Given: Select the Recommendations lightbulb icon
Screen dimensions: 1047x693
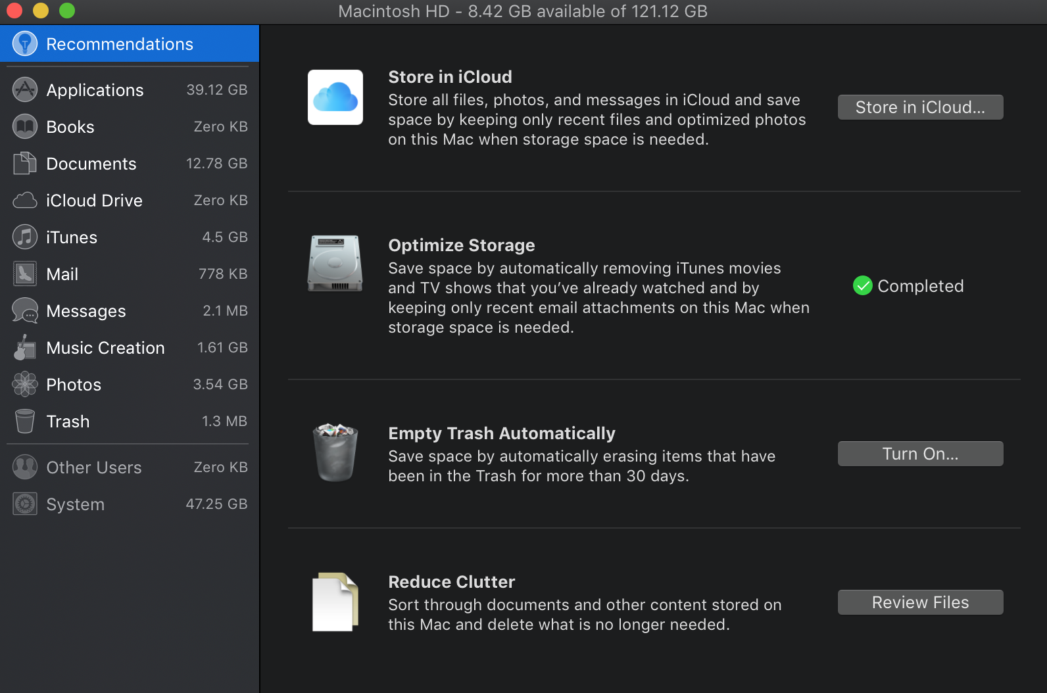Looking at the screenshot, I should (25, 44).
